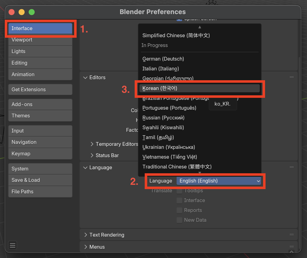Select Tamil language option
The height and width of the screenshot is (258, 307).
click(x=199, y=137)
